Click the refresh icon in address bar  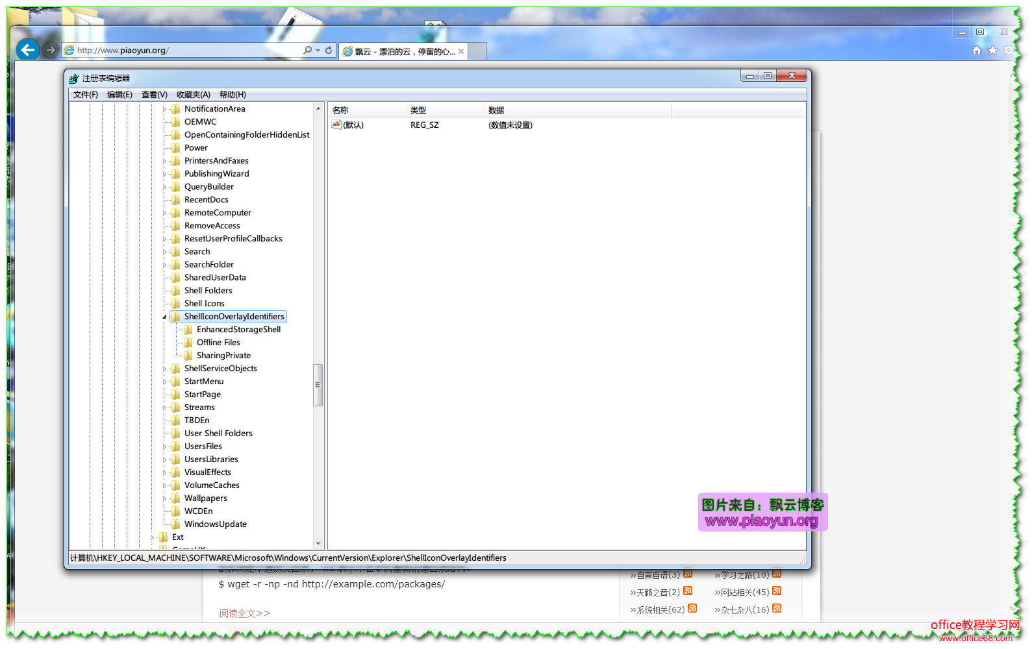coord(329,50)
